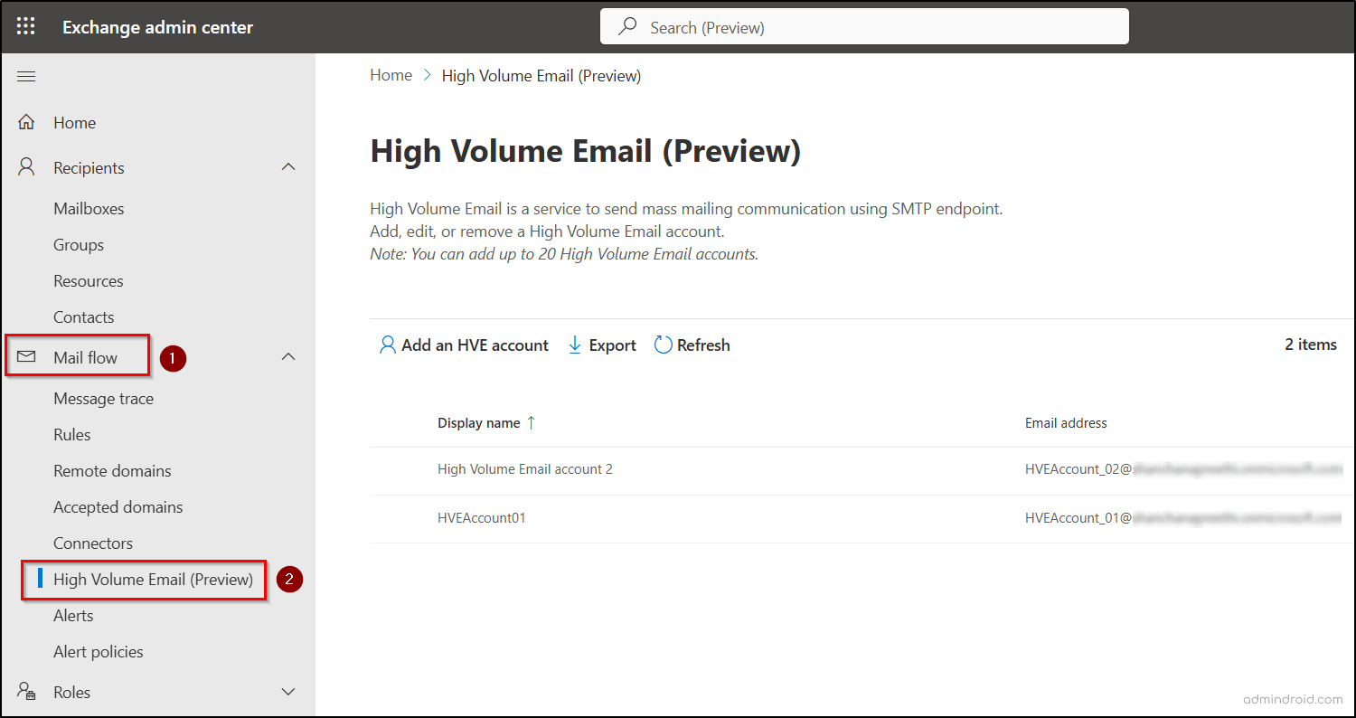Select Alert policies in sidebar
This screenshot has width=1356, height=718.
click(x=98, y=651)
